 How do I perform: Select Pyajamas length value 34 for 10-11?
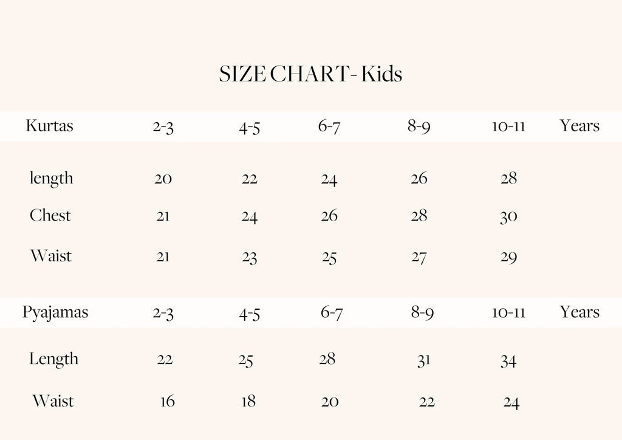(508, 361)
